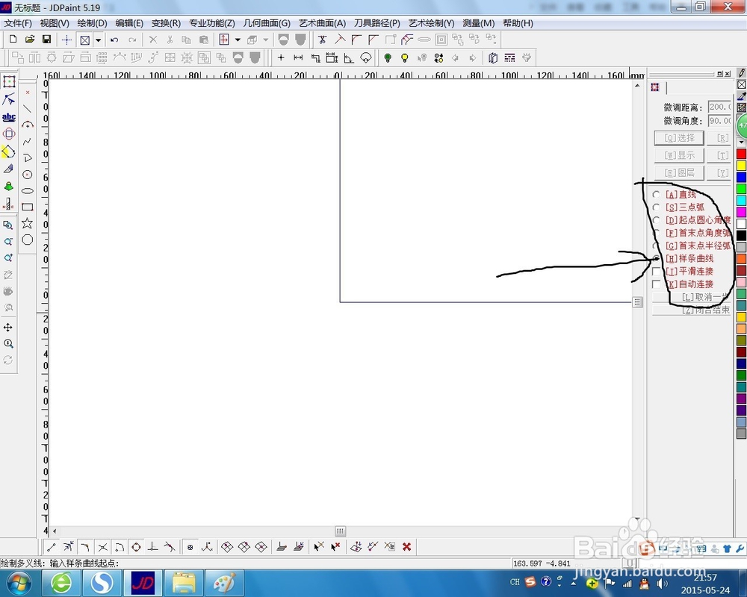Select the [G]首末点半径弧 radio option
Screen dimensions: 747x597
pos(656,246)
